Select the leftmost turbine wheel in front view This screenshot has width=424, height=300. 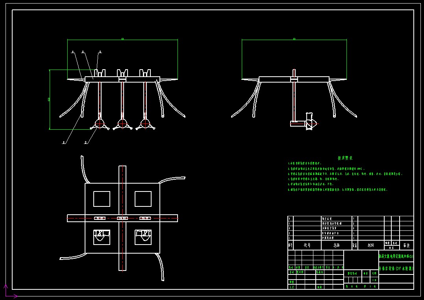click(100, 123)
